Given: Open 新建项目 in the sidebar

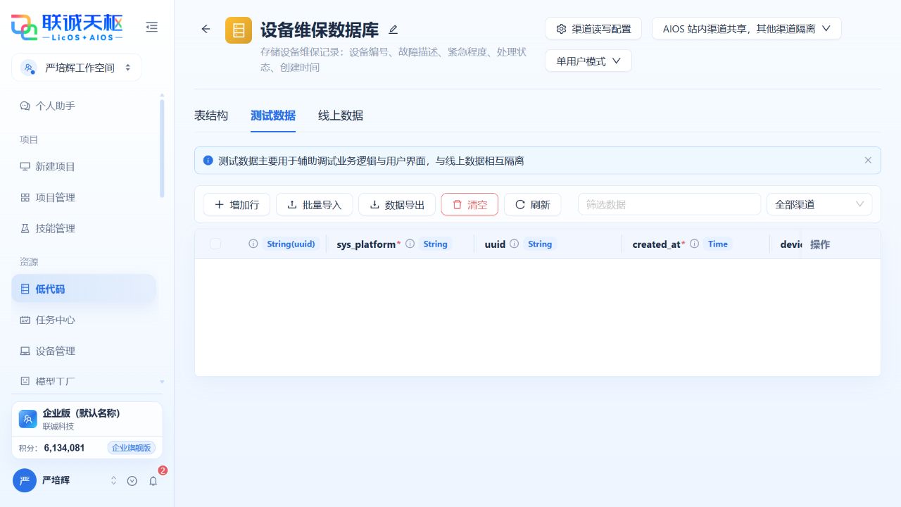Looking at the screenshot, I should [x=83, y=166].
